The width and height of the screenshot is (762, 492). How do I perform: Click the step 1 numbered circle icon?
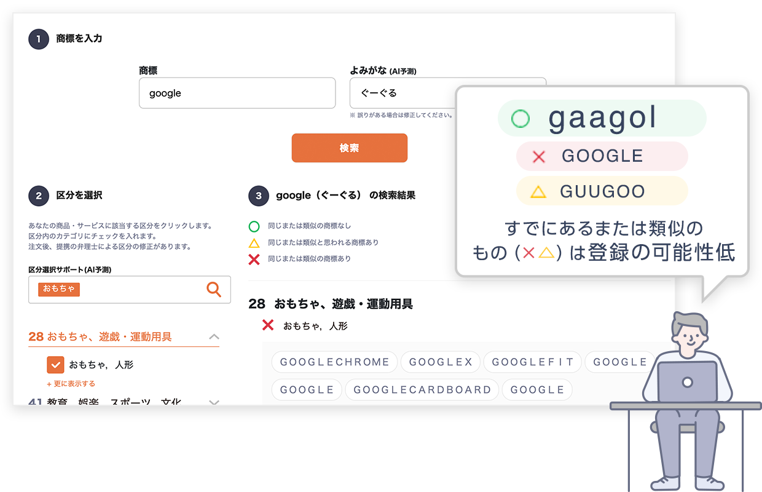pos(39,39)
